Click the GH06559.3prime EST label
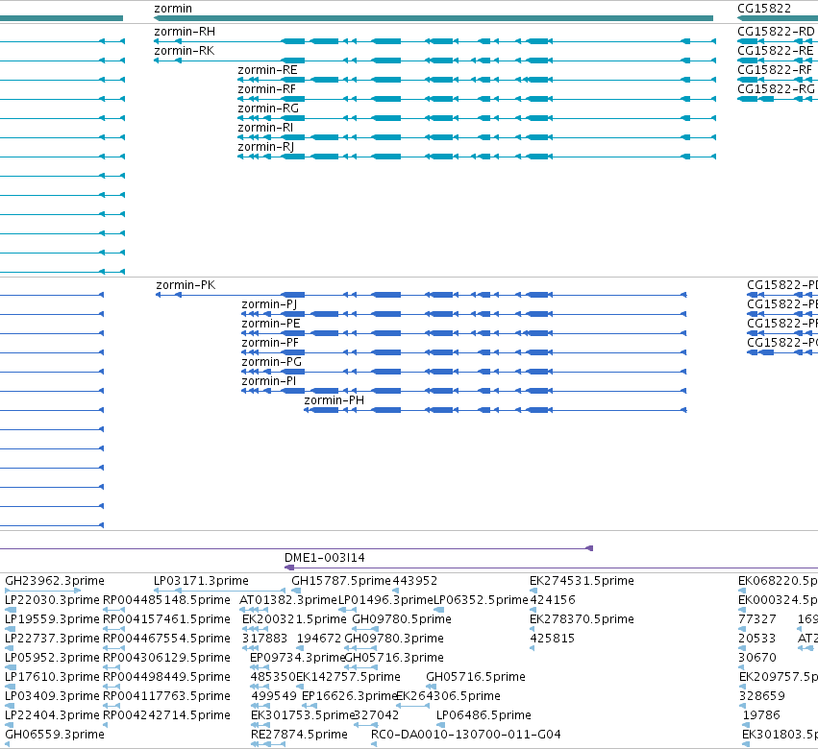The height and width of the screenshot is (749, 818). coord(55,735)
